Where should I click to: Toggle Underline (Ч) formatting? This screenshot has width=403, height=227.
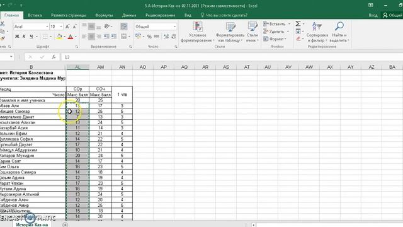(31, 37)
